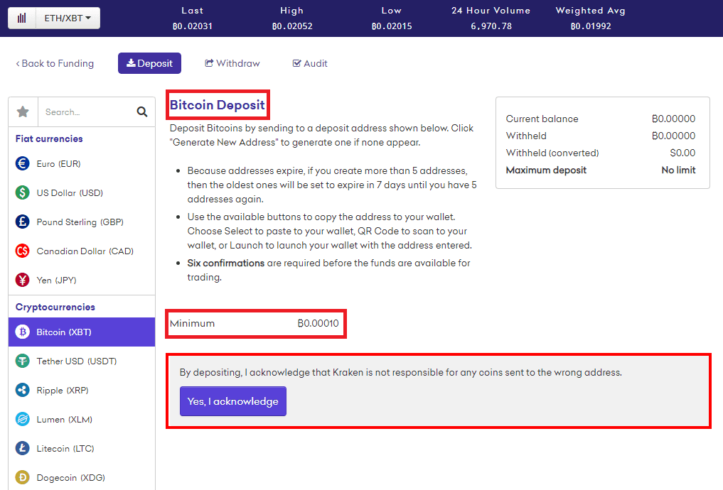Viewport: 723px width, 490px height.
Task: Click the Ripple coin icon
Action: click(22, 390)
